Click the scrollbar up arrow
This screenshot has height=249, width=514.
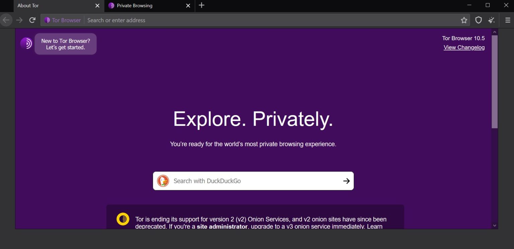click(x=495, y=32)
